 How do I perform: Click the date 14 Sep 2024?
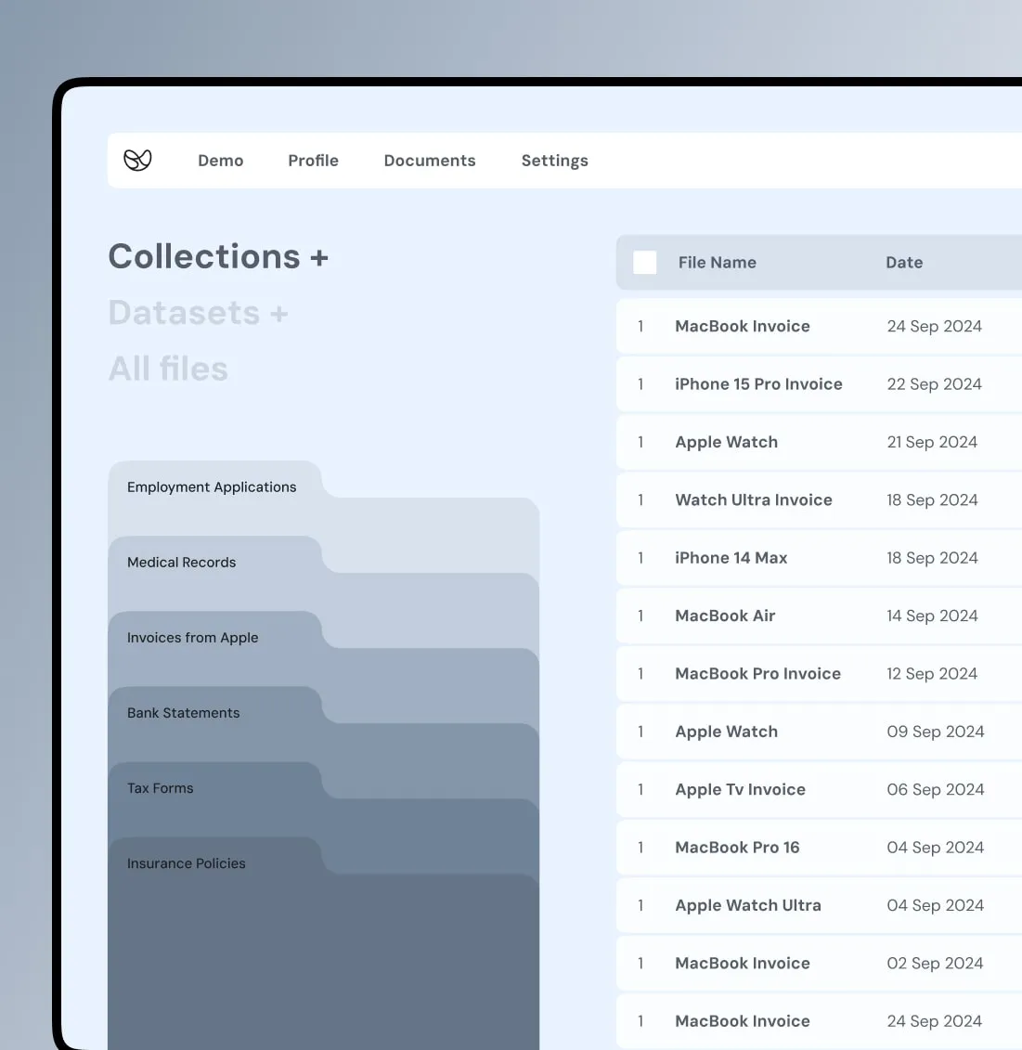[932, 616]
